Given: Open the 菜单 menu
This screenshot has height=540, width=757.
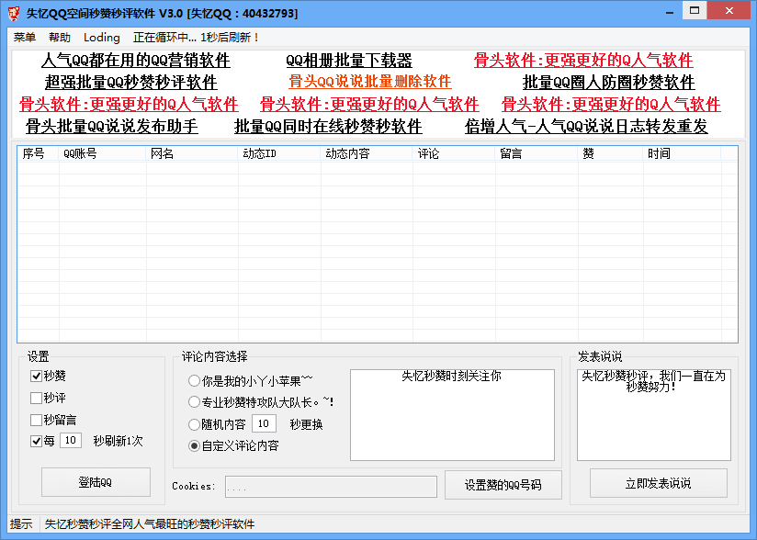Looking at the screenshot, I should pos(25,37).
